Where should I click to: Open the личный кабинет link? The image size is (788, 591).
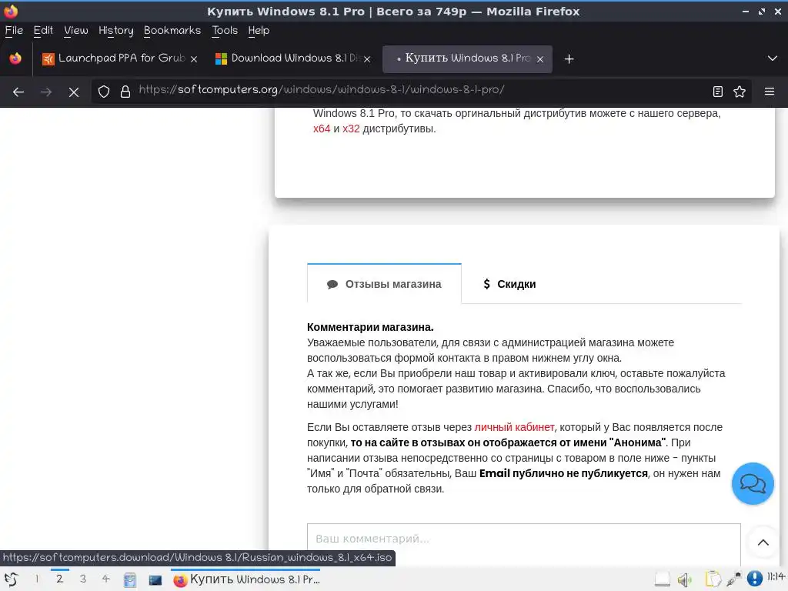click(x=514, y=427)
